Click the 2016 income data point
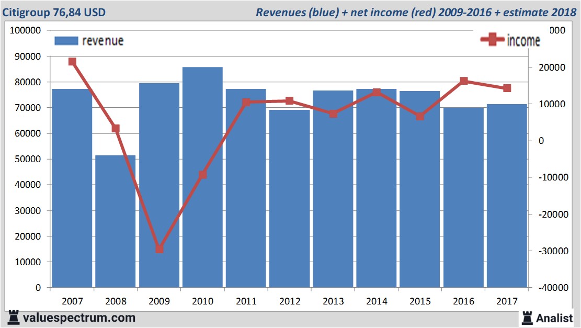The width and height of the screenshot is (581, 328). (x=463, y=81)
